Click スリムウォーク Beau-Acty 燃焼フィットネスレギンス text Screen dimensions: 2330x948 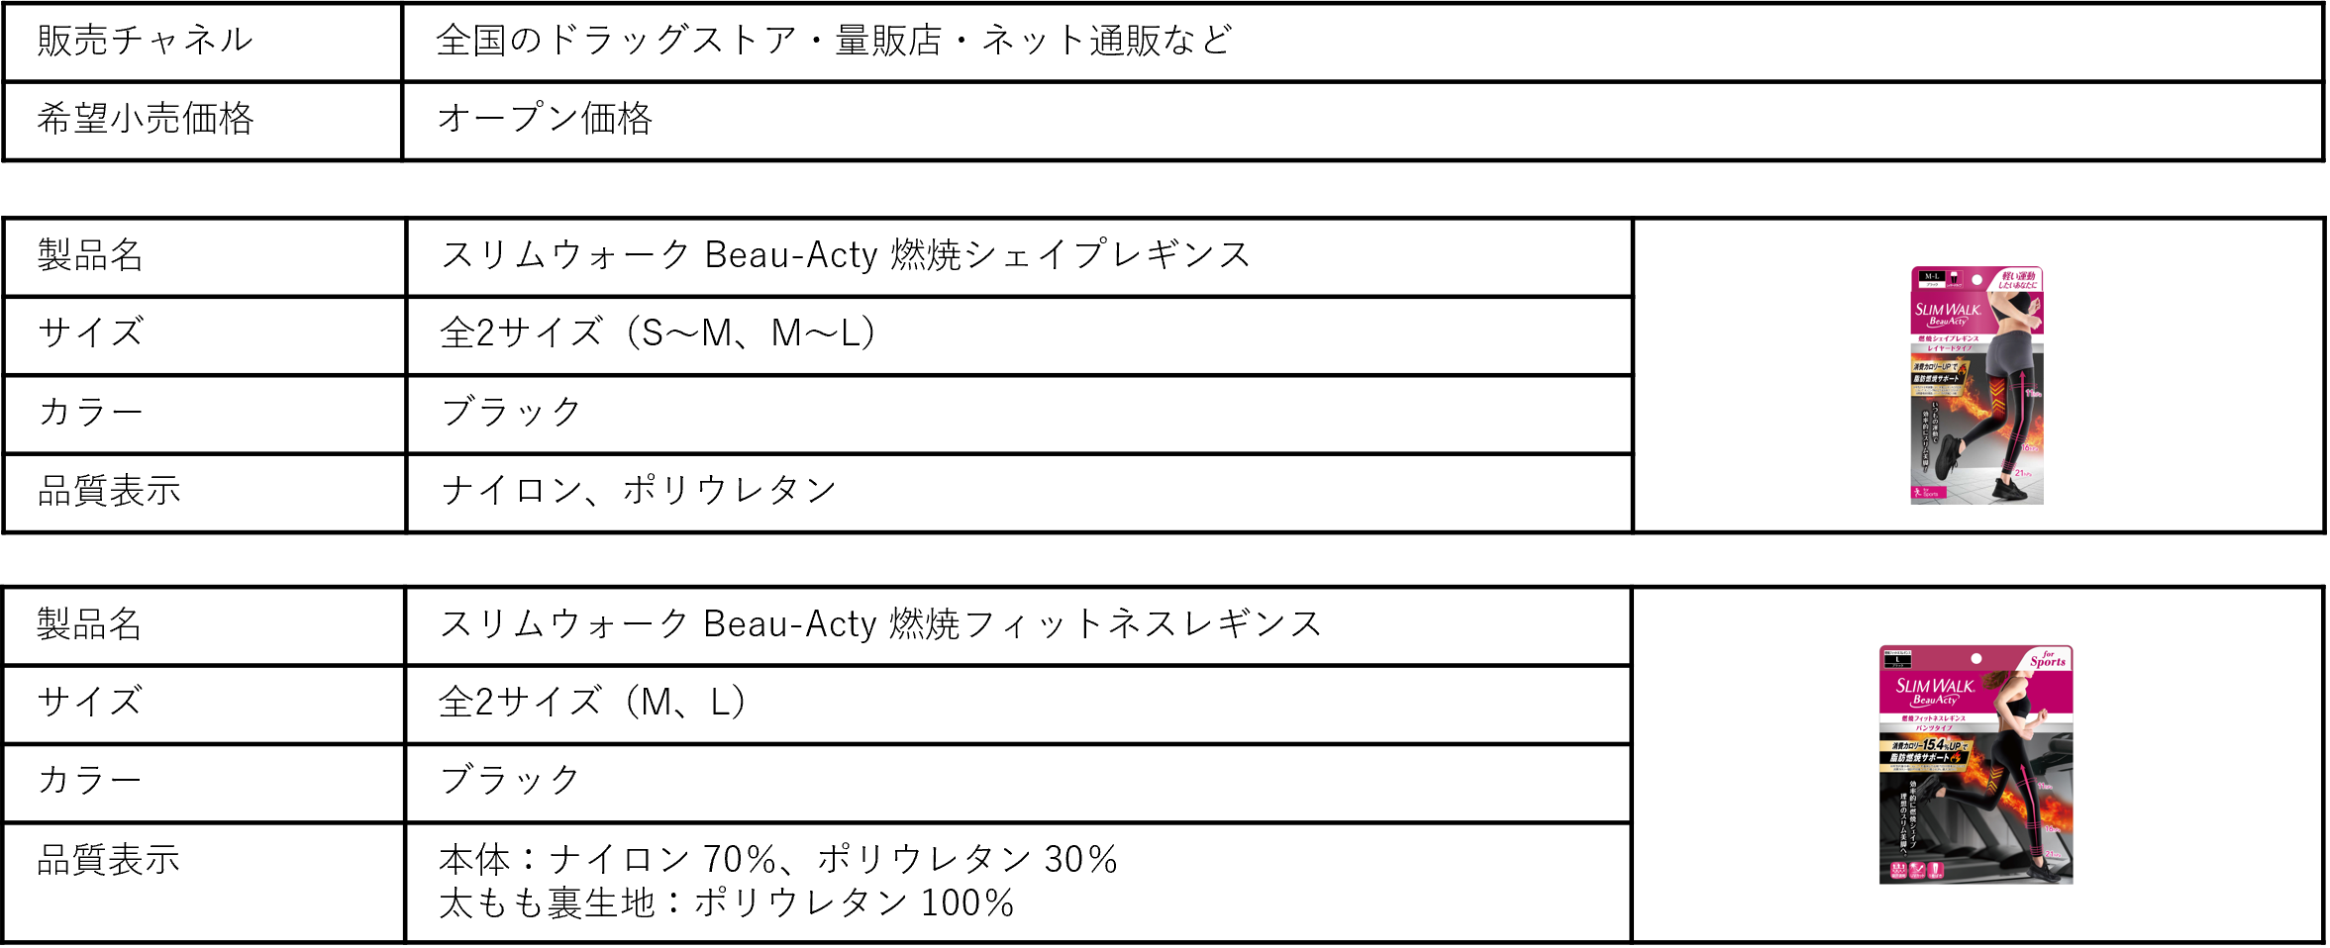(x=880, y=624)
